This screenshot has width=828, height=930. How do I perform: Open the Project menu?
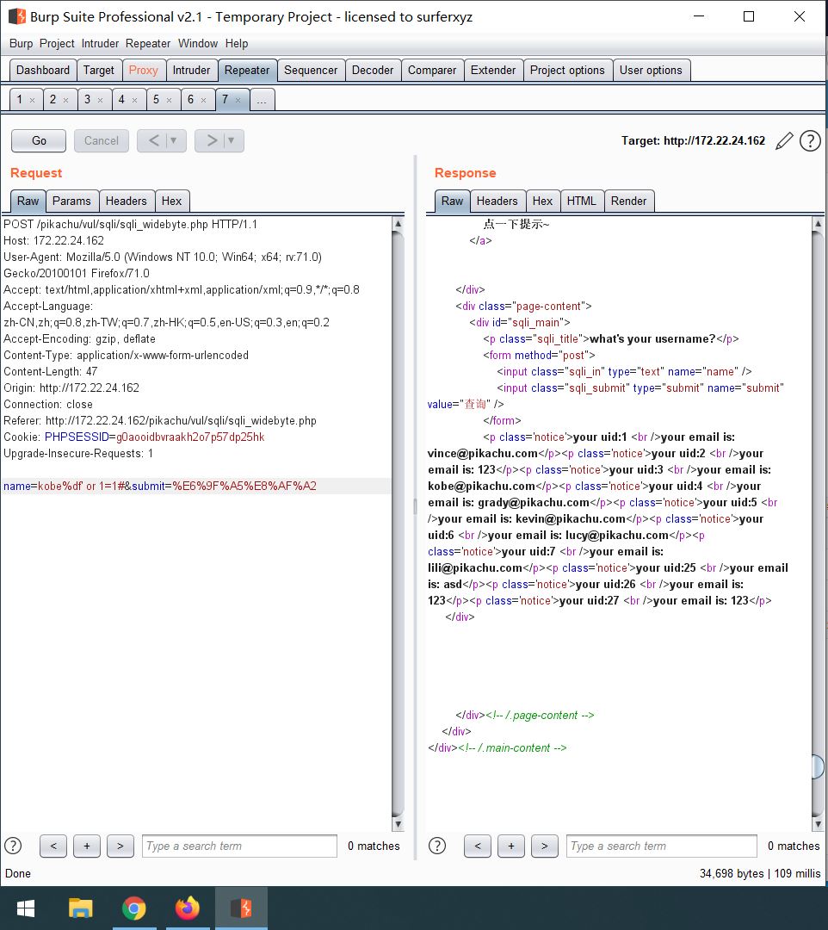tap(57, 43)
